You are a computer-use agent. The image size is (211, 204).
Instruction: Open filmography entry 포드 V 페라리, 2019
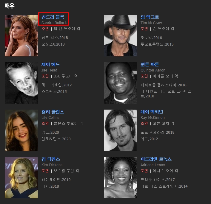pyautogui.click(x=158, y=133)
